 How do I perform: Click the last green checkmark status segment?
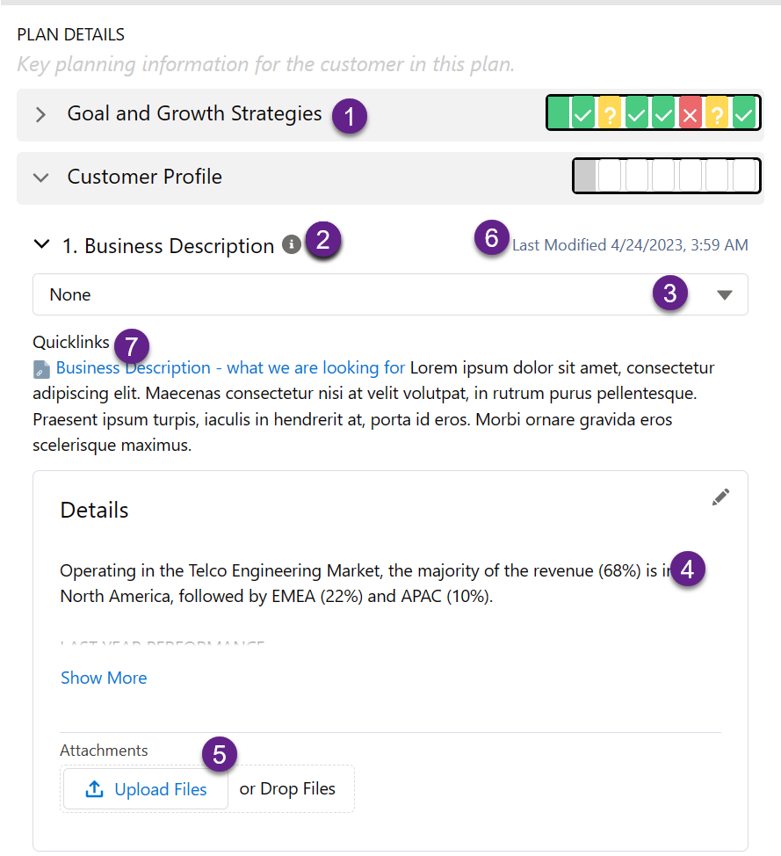tap(745, 113)
